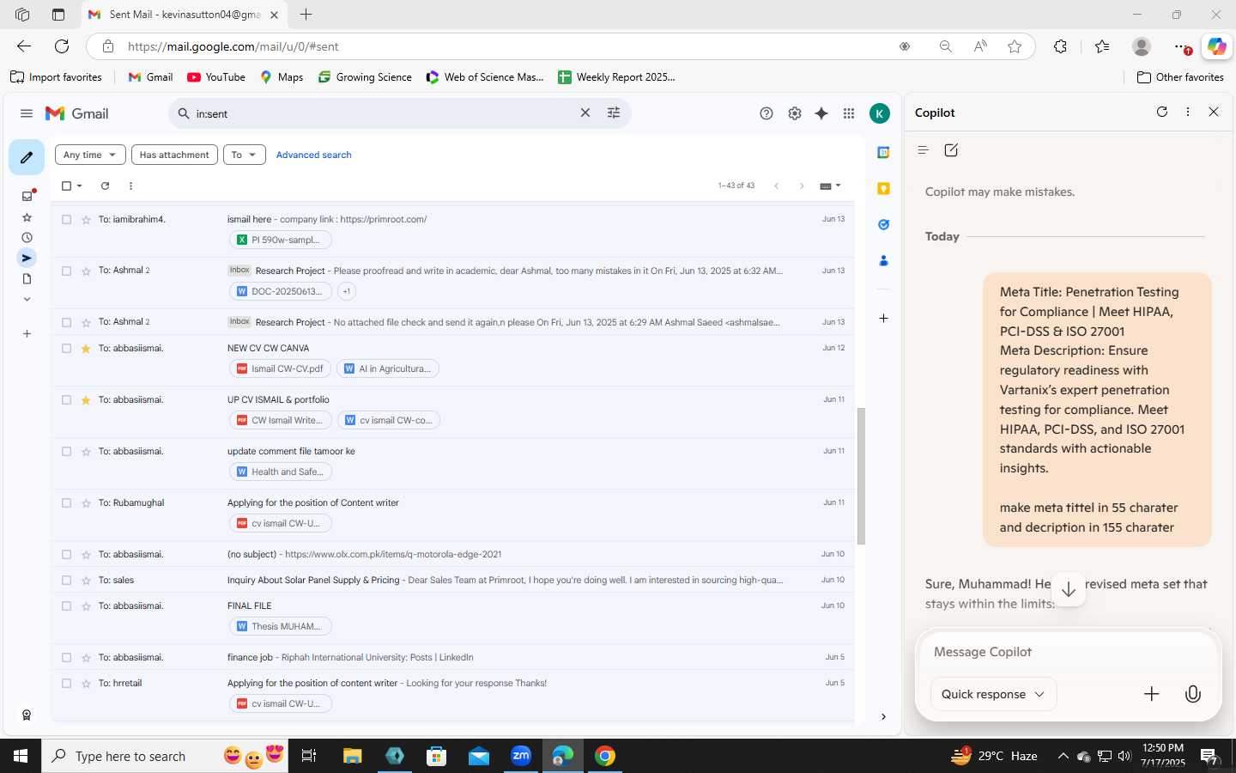Click the plus attach button in Copilot
The height and width of the screenshot is (773, 1236).
[1152, 694]
